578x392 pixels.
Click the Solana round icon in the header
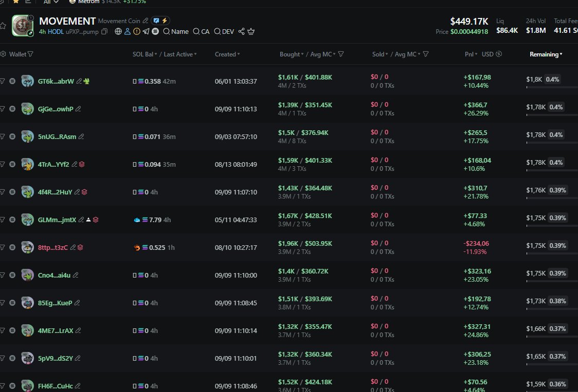coord(155,31)
